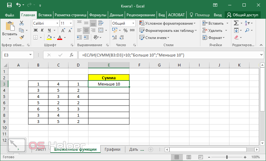Toggle bold formatting with the Ж button
The height and width of the screenshot is (161, 266).
(35, 31)
